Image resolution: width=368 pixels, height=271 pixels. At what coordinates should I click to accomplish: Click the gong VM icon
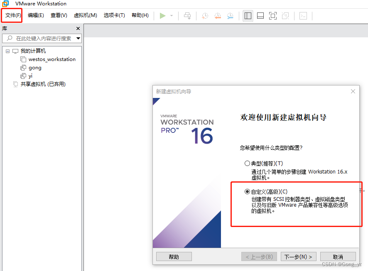click(x=23, y=68)
